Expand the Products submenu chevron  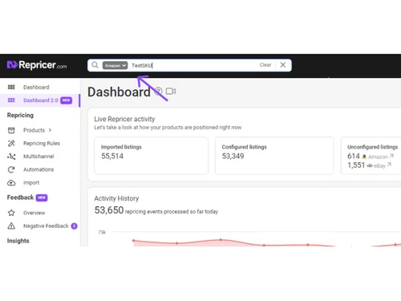pyautogui.click(x=50, y=130)
